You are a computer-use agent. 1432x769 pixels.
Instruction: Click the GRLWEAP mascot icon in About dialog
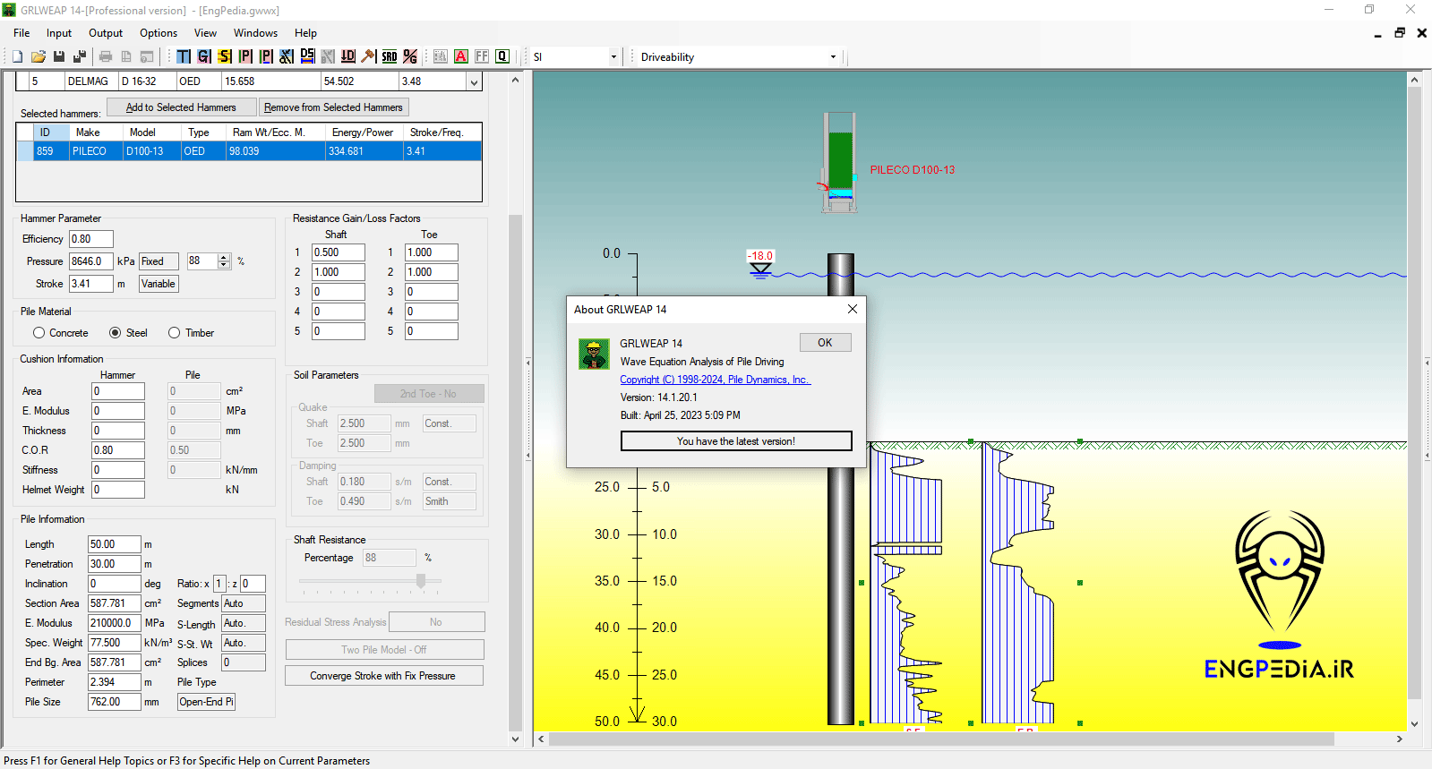(594, 354)
